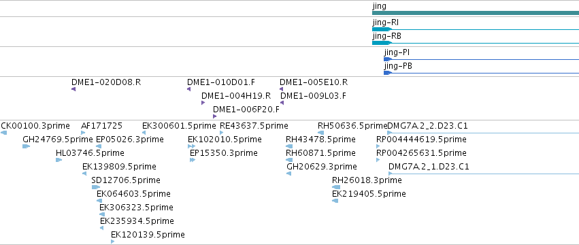This screenshot has height=245, width=579.
Task: Click the HL03746.5prime EST feature
Action: point(59,160)
